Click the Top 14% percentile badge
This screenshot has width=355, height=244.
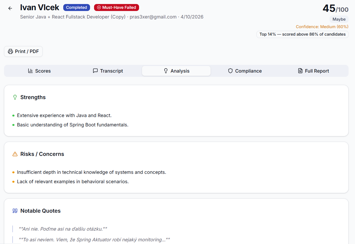coord(302,34)
